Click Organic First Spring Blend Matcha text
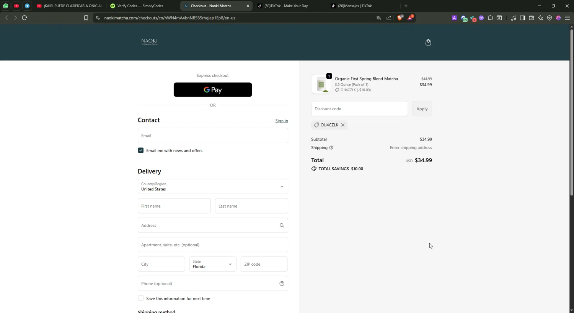 coord(366,79)
